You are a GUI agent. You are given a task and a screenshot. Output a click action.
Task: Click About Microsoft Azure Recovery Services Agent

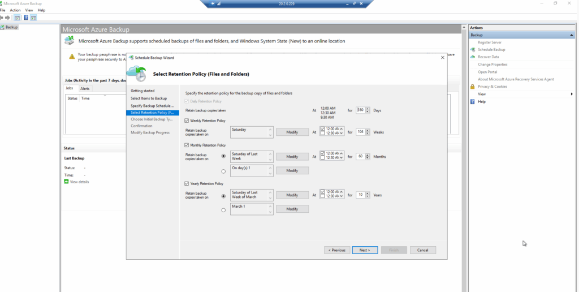coord(516,79)
